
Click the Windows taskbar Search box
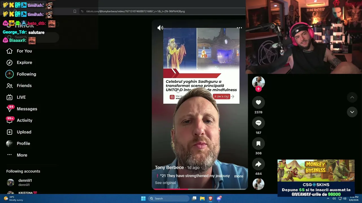(169, 198)
